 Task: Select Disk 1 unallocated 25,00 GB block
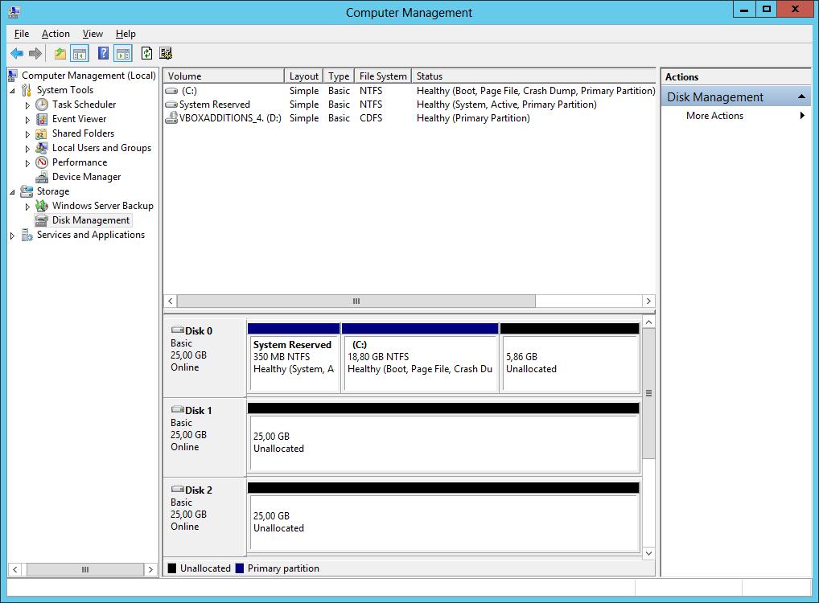pos(443,437)
